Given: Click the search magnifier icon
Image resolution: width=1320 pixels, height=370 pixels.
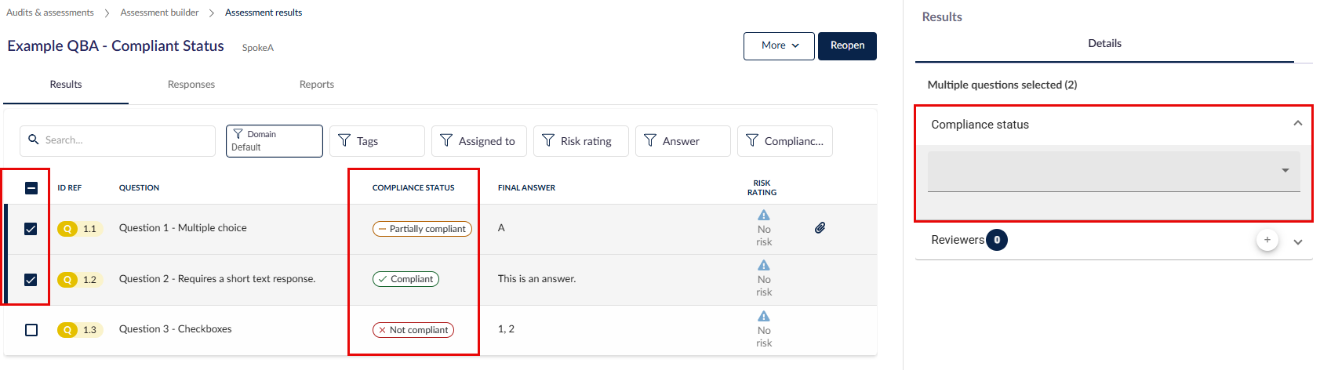Looking at the screenshot, I should [34, 140].
